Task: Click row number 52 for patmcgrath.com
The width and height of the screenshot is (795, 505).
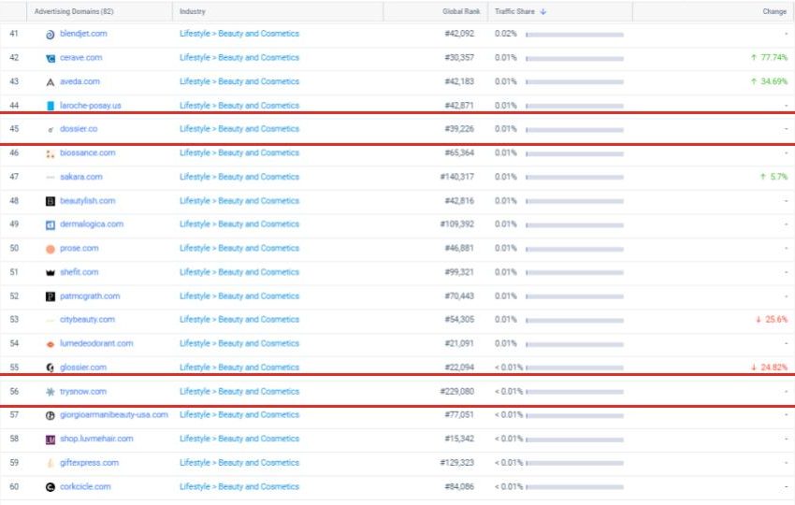Action: click(x=14, y=296)
